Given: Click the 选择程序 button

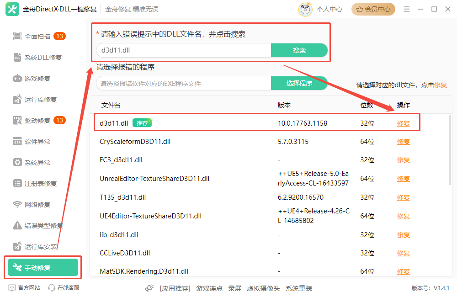Looking at the screenshot, I should point(299,83).
